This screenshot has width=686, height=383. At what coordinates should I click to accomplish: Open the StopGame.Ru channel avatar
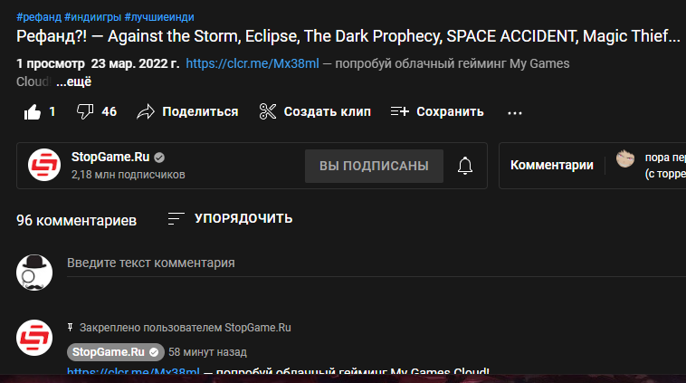pos(44,165)
